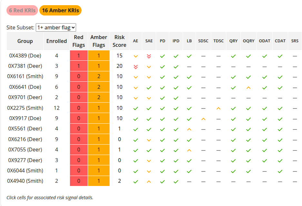The image size is (302, 206).
Task: Toggle the 16 Amber KRIs filter
Action: click(x=61, y=10)
